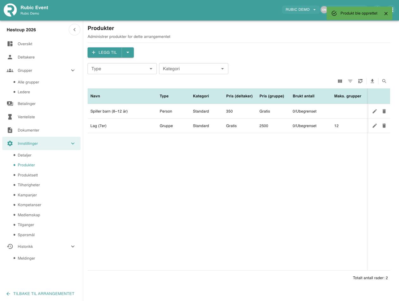Go to Produktsett settings
Image resolution: width=399 pixels, height=301 pixels.
pos(28,175)
